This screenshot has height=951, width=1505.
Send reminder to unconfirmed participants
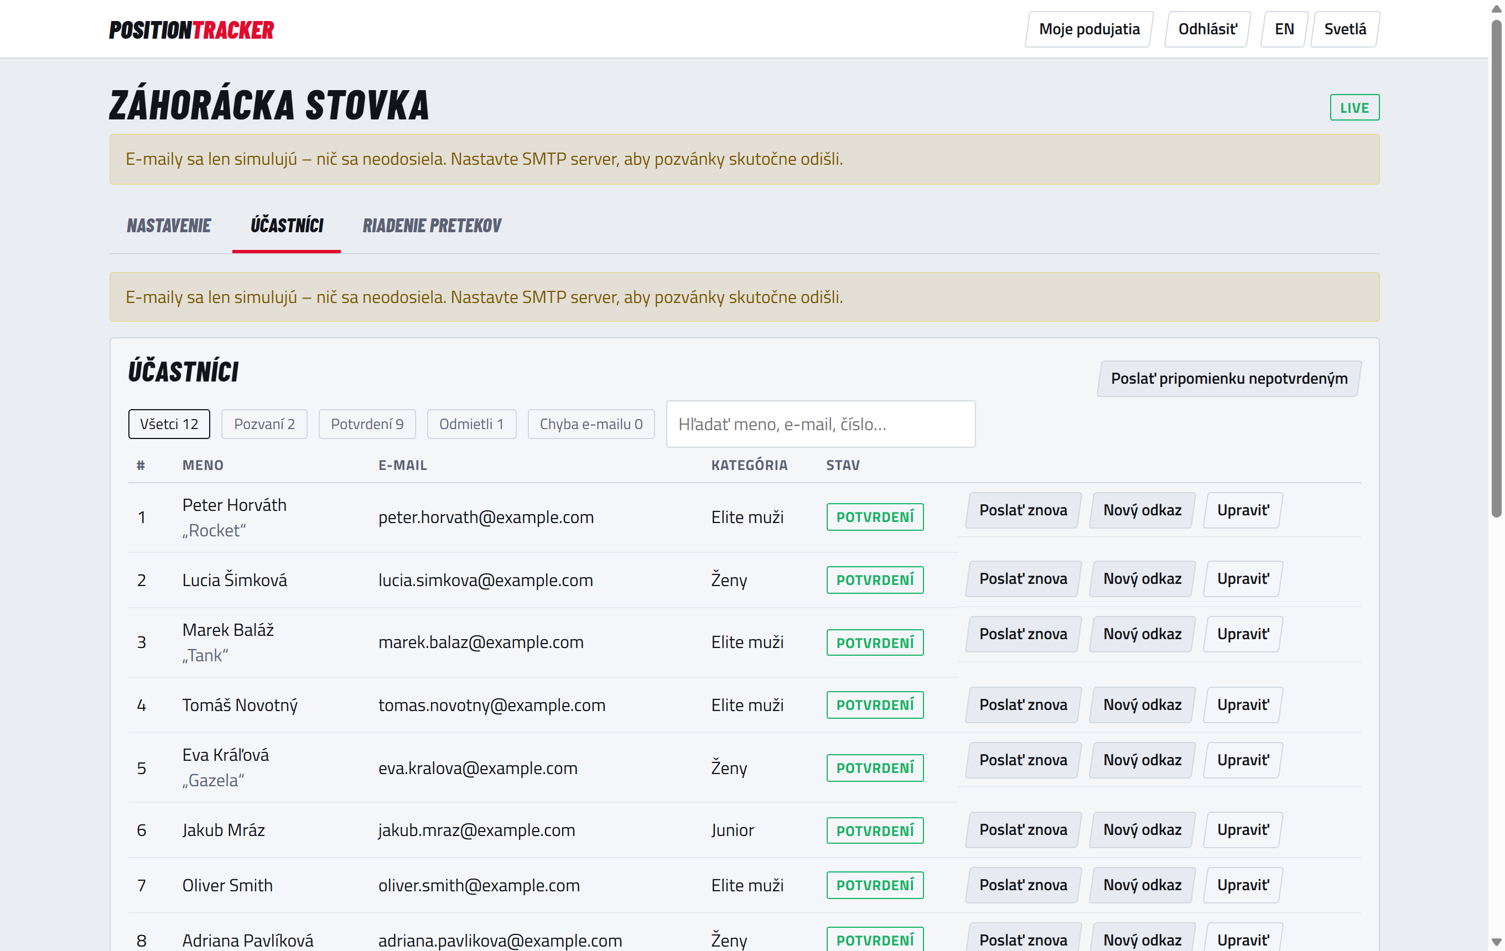(x=1229, y=378)
